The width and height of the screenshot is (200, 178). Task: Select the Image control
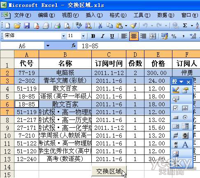[x=176, y=154]
